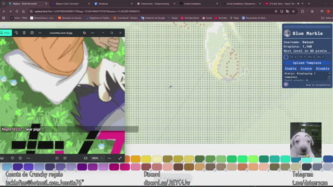The image size is (333, 187).
Task: Focus the Px X coordinate field
Action: point(311,57)
